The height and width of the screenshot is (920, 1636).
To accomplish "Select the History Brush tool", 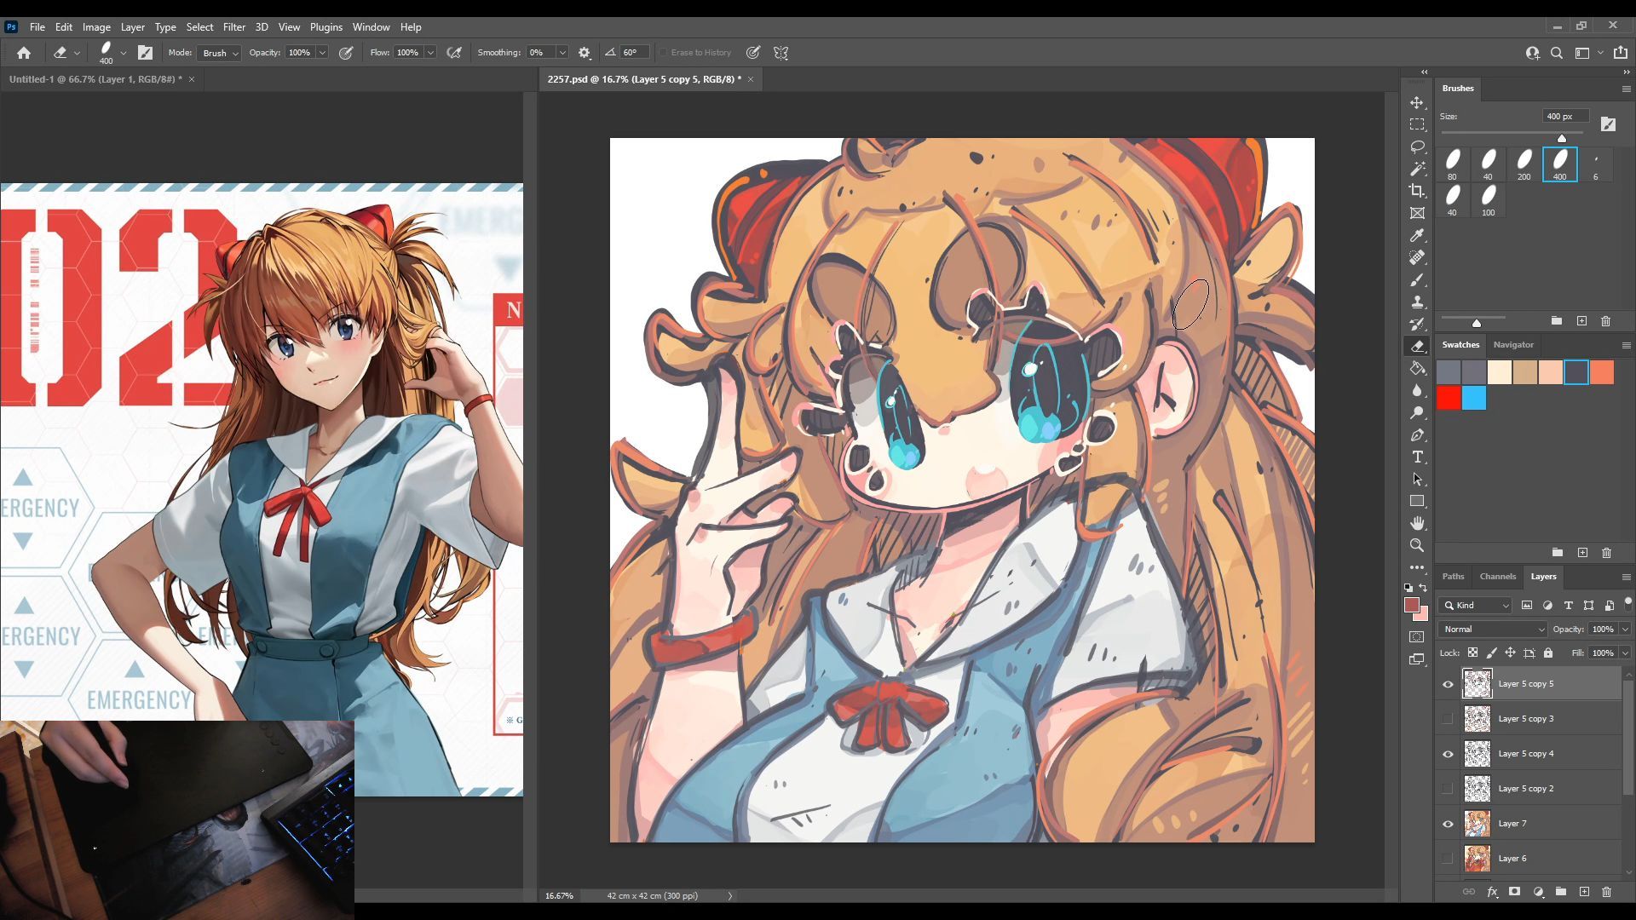I will [x=1417, y=324].
